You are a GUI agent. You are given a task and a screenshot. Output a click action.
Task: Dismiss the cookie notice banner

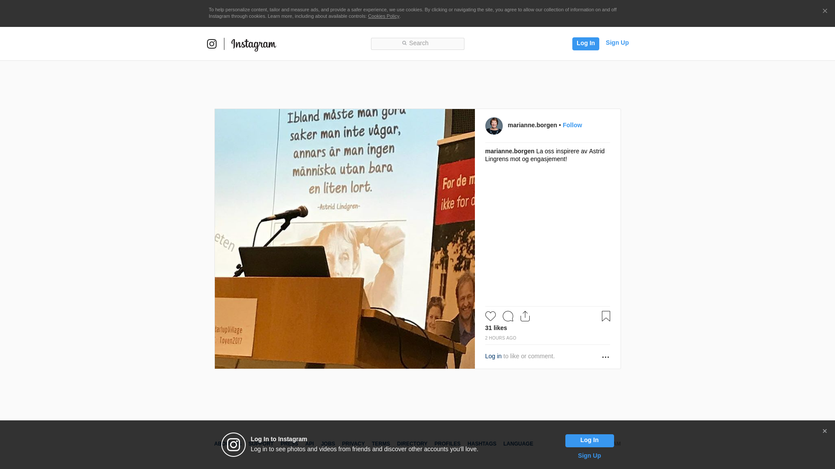click(x=825, y=11)
